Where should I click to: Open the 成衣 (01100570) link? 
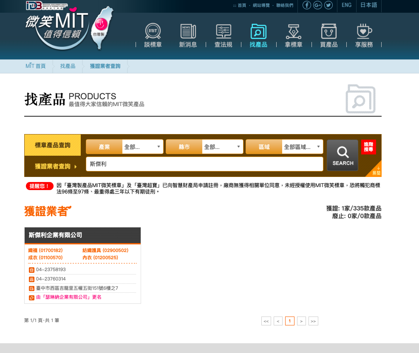click(x=45, y=258)
